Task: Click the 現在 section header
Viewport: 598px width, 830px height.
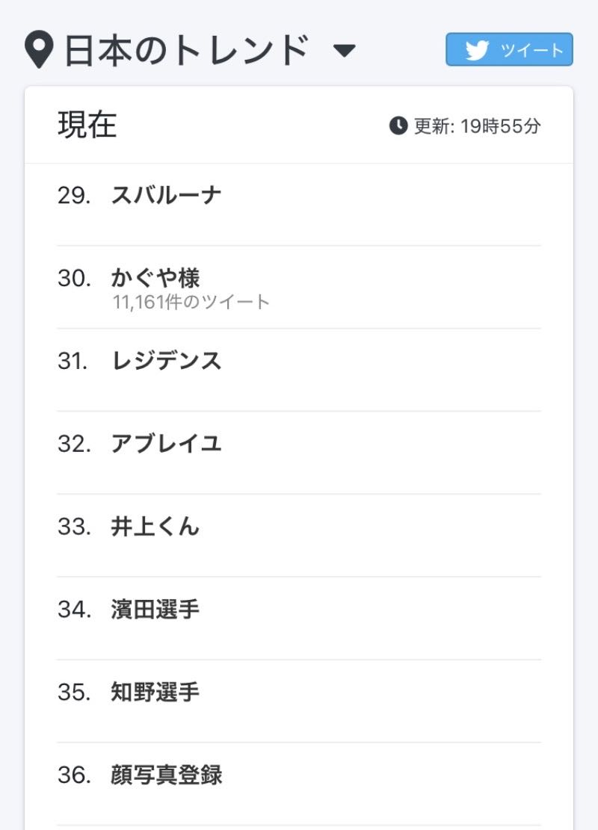Action: click(x=87, y=126)
